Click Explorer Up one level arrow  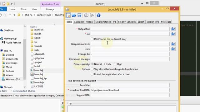coord(14,15)
